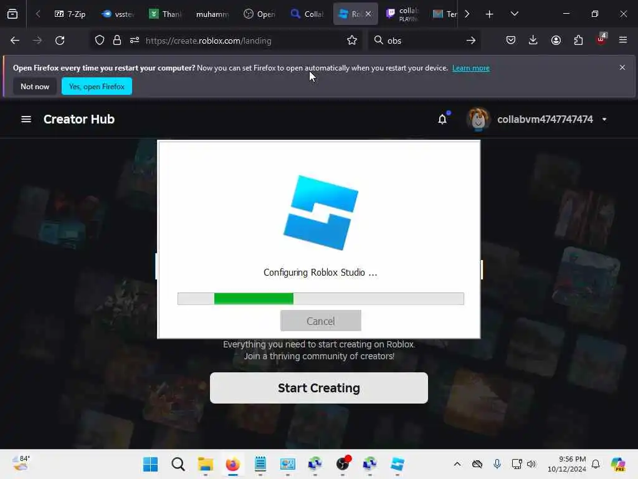Go back with the browser back arrow
This screenshot has height=479, width=638.
(15, 41)
